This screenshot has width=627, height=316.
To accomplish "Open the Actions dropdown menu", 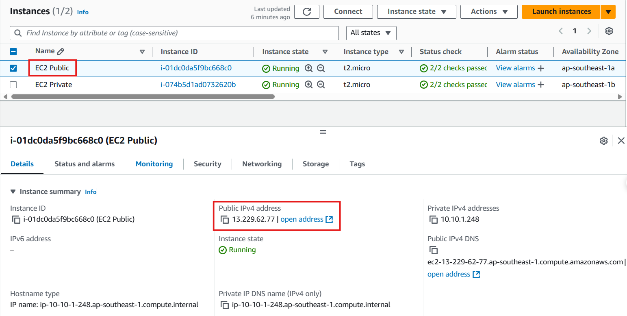I will click(x=489, y=12).
